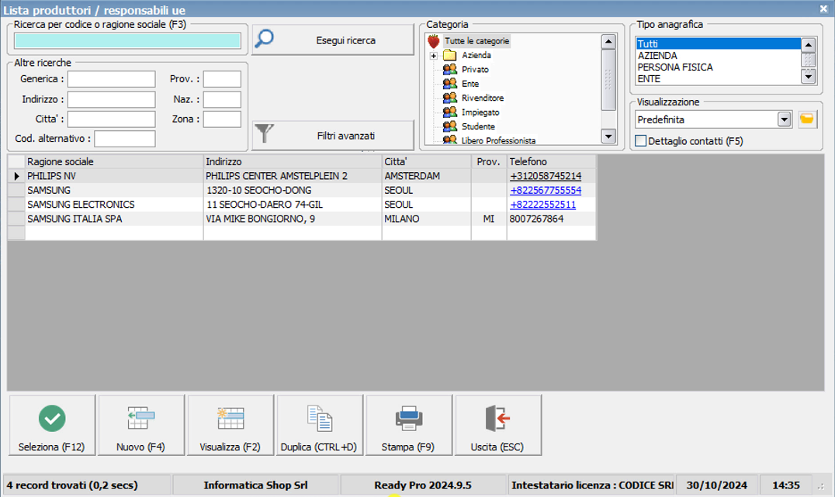Click the Stampa printer icon
Viewport: 835px width, 497px height.
408,418
